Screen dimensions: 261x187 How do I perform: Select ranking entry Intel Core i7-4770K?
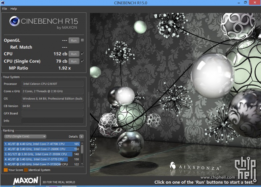[42, 144]
